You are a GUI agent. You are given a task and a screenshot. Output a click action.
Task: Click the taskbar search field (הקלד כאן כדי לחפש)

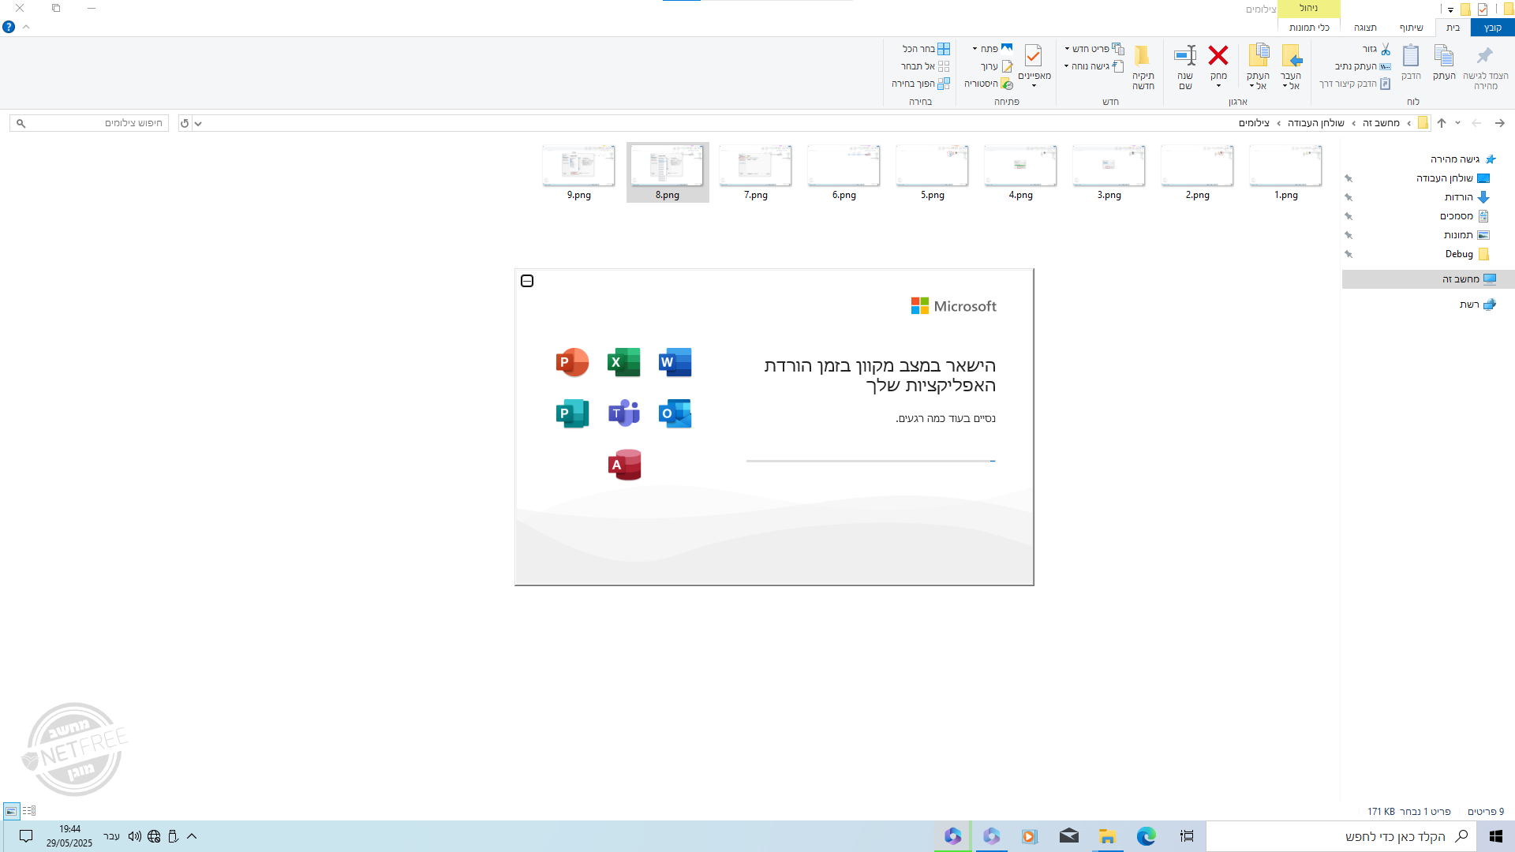click(1341, 836)
